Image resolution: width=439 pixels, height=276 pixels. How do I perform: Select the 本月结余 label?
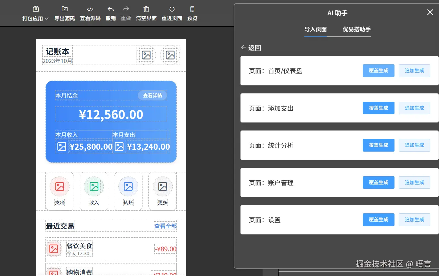pyautogui.click(x=67, y=95)
